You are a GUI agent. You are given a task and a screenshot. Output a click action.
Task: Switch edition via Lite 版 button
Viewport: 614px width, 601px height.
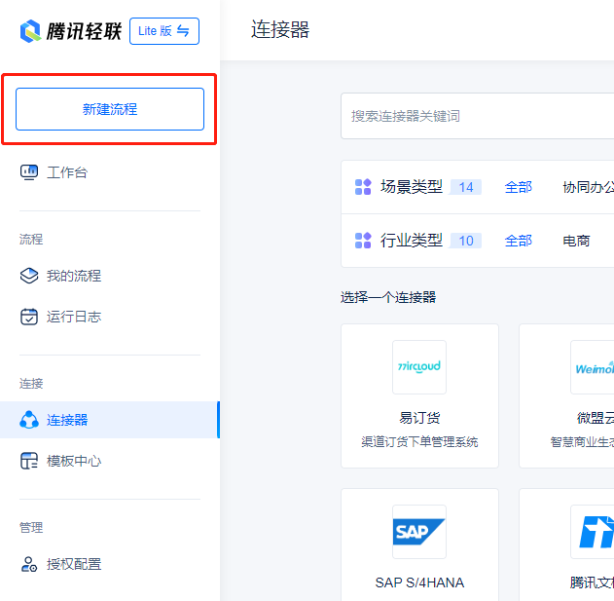pyautogui.click(x=164, y=31)
